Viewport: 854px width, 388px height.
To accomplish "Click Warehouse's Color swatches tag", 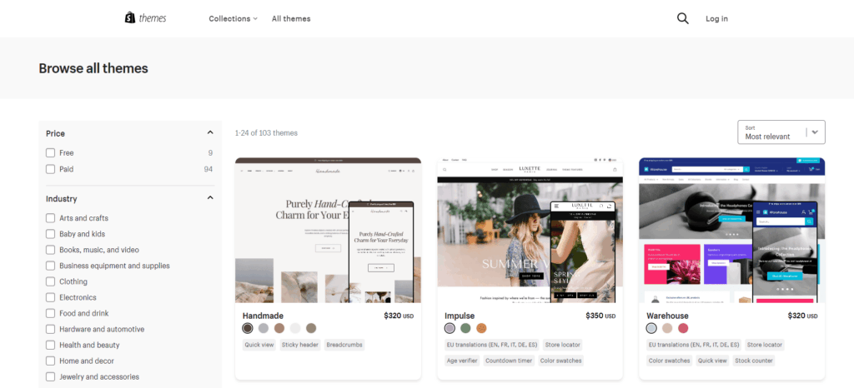I will coord(670,361).
